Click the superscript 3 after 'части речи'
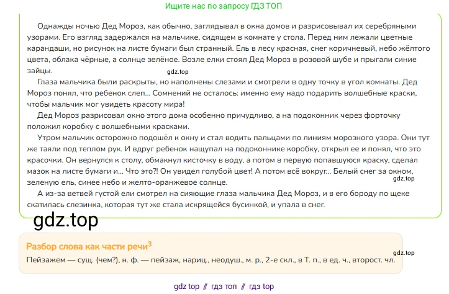 coord(150,244)
